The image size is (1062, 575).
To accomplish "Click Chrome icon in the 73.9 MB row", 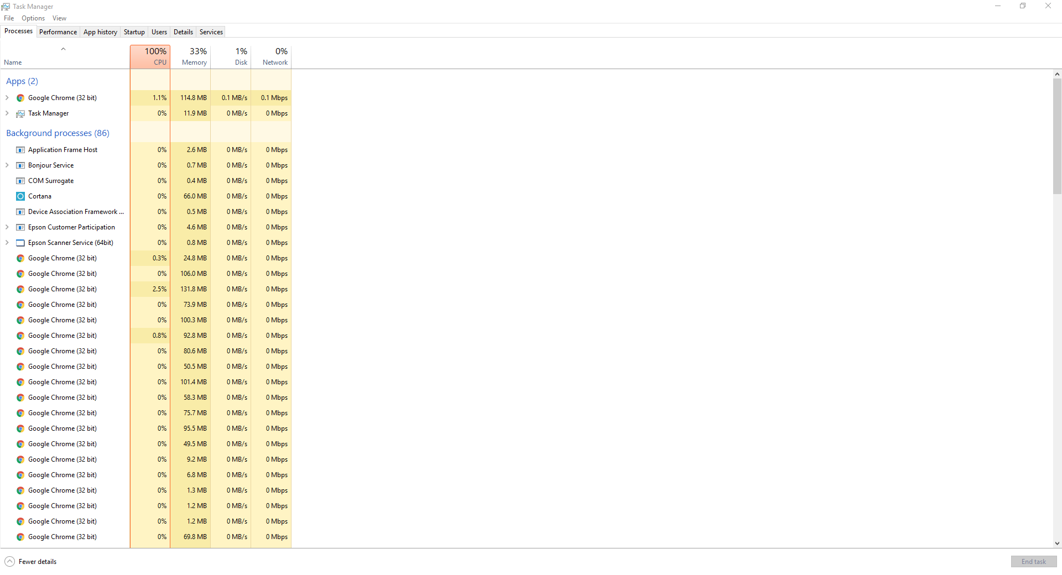I will click(20, 305).
